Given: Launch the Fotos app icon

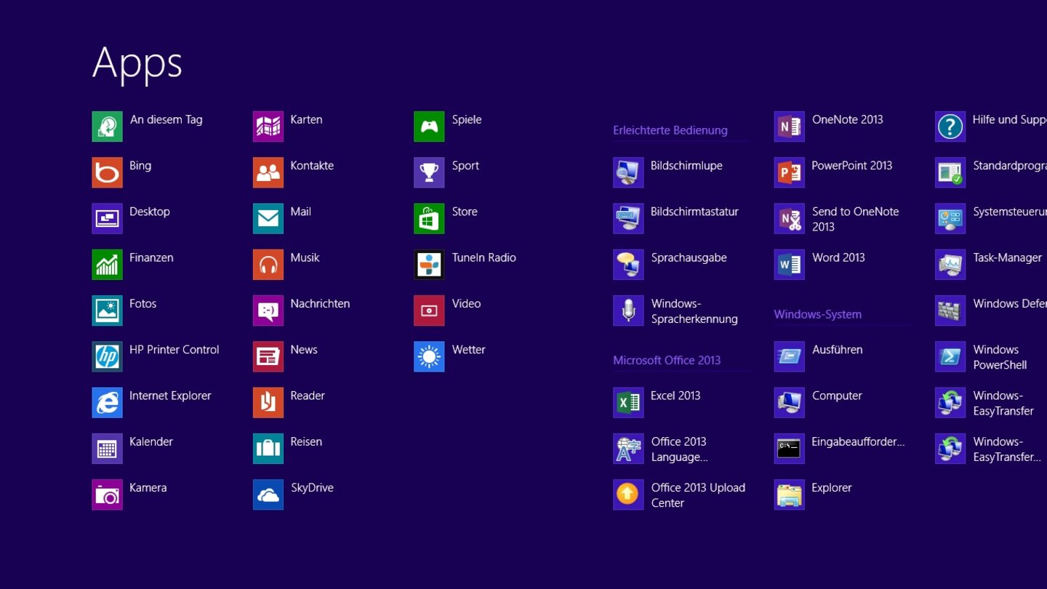Looking at the screenshot, I should coord(107,310).
